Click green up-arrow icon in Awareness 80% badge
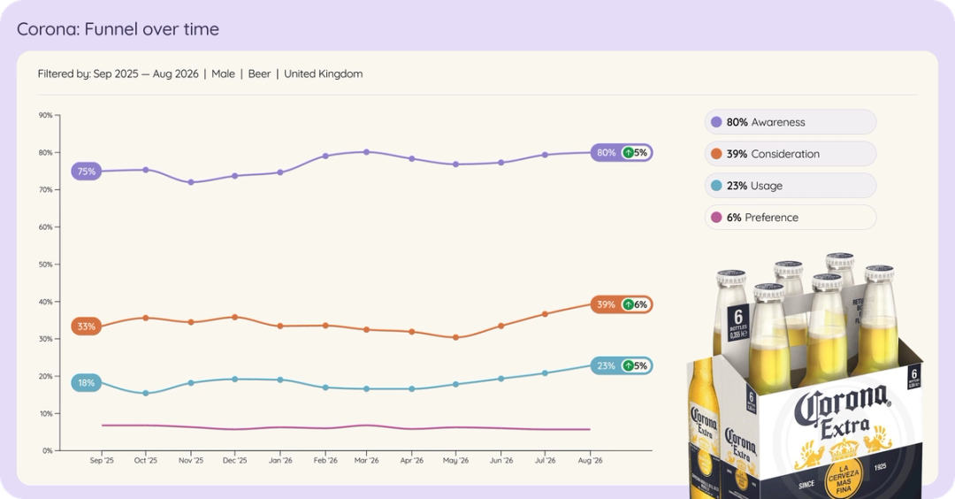Viewport: 955px width, 499px height. [628, 152]
